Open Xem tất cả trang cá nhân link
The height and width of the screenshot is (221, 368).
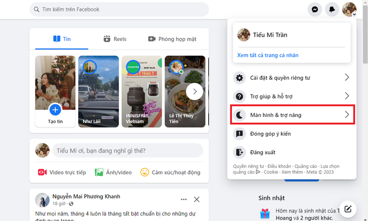point(268,55)
